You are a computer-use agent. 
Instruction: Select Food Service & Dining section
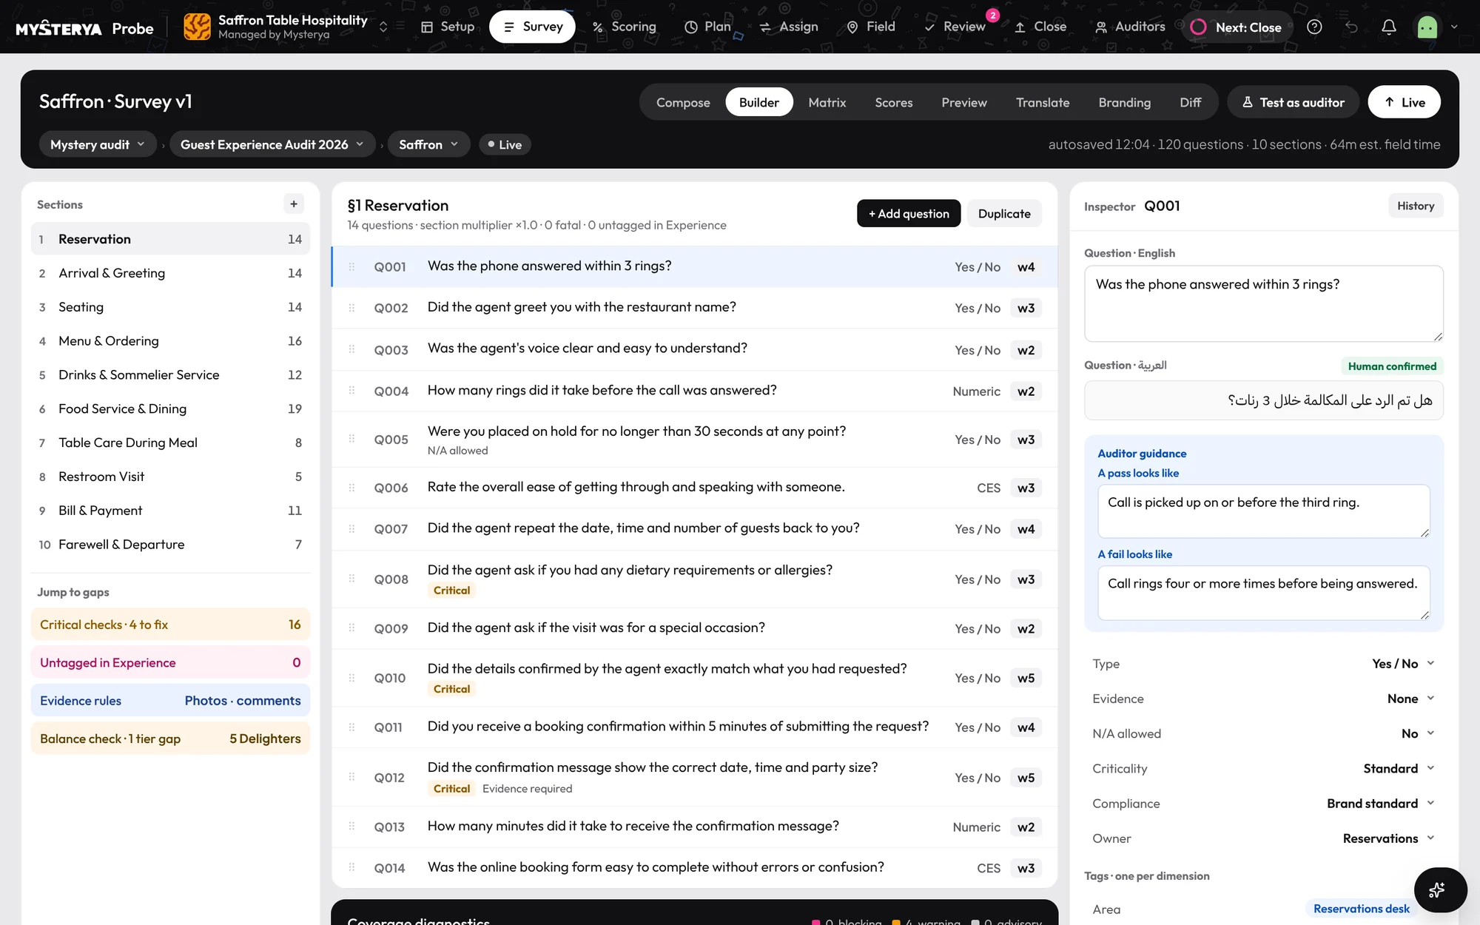[170, 408]
